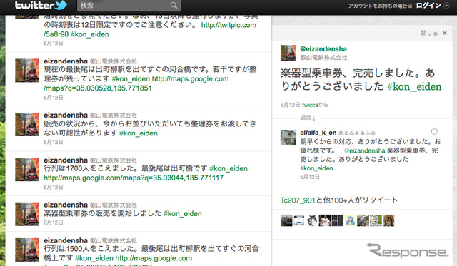The width and height of the screenshot is (457, 266).
Task: Click 6月12日 timestamp in detail panel
Action: (x=290, y=105)
